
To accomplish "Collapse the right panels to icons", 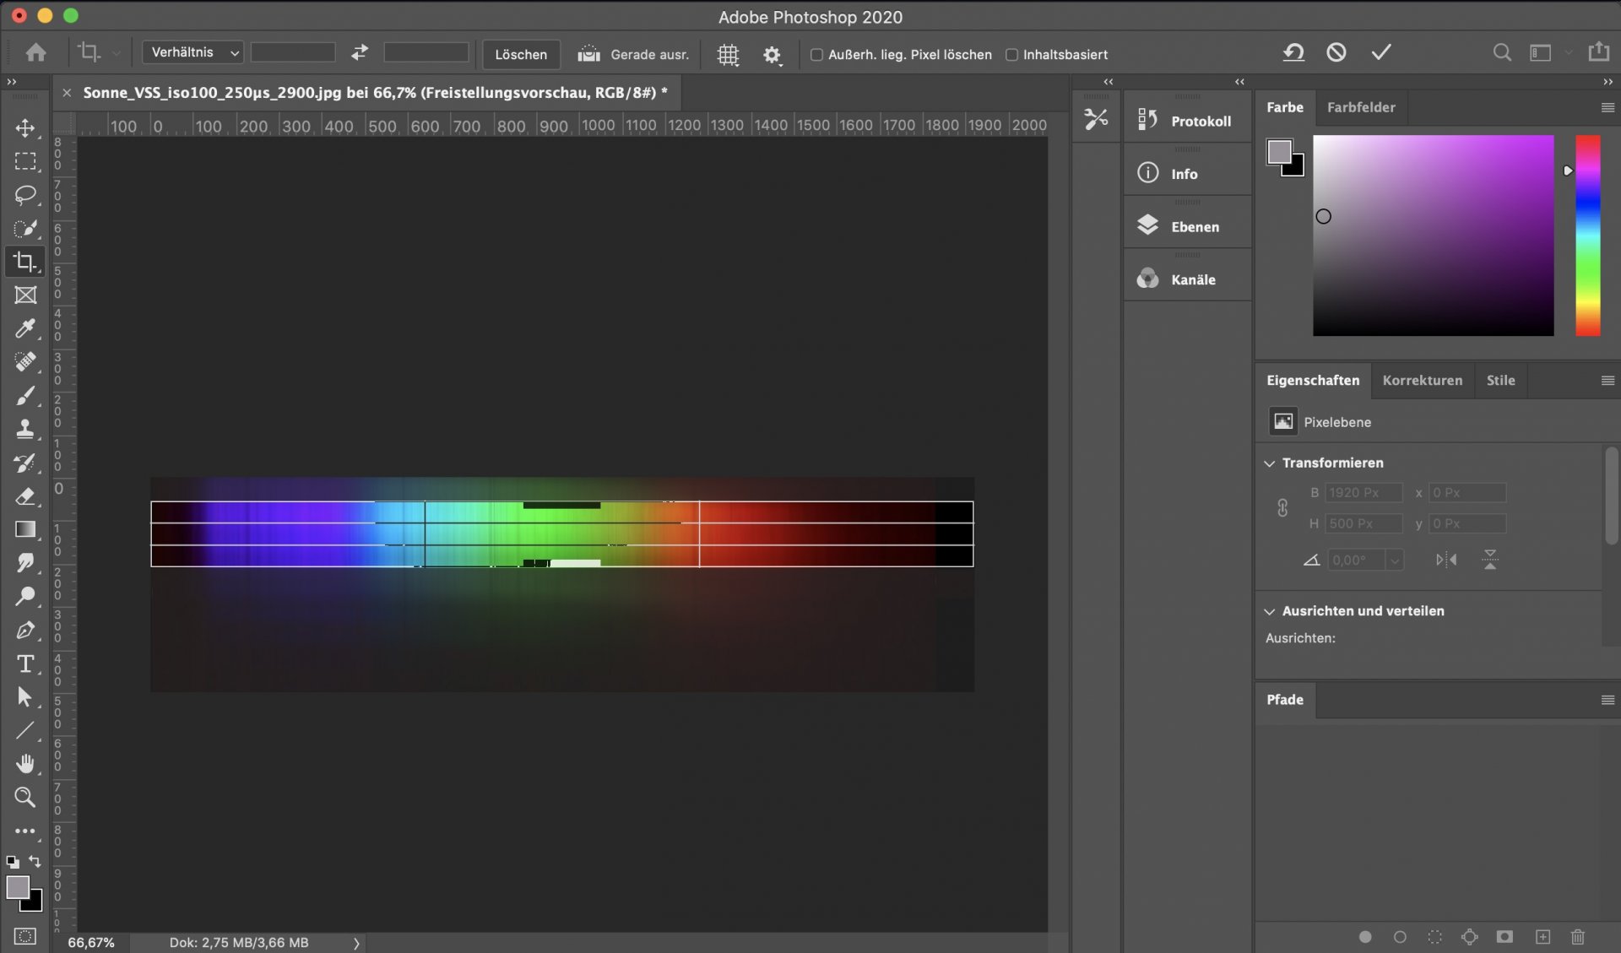I will (x=1607, y=82).
